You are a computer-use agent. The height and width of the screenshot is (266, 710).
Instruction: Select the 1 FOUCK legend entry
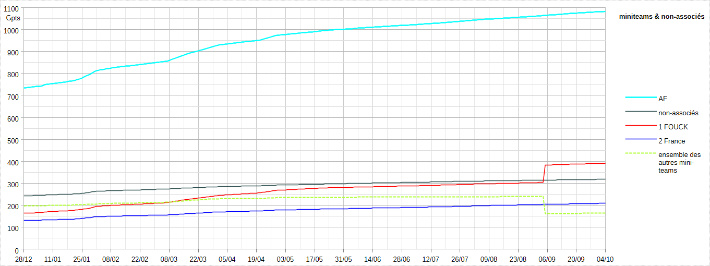(673, 127)
